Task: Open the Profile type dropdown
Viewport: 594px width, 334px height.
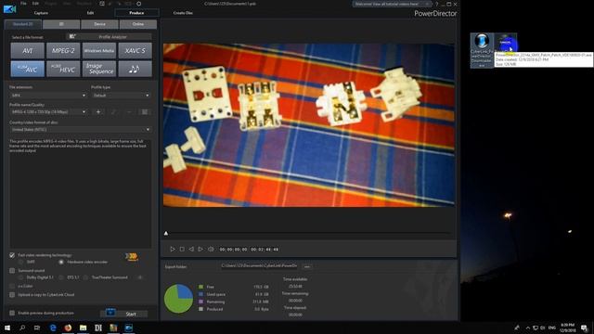Action: (x=121, y=96)
